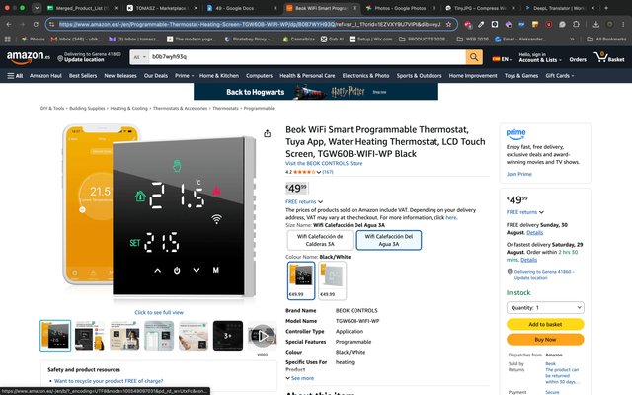This screenshot has width=632, height=395.
Task: Click the Back to Hogwarts banner
Action: (316, 92)
